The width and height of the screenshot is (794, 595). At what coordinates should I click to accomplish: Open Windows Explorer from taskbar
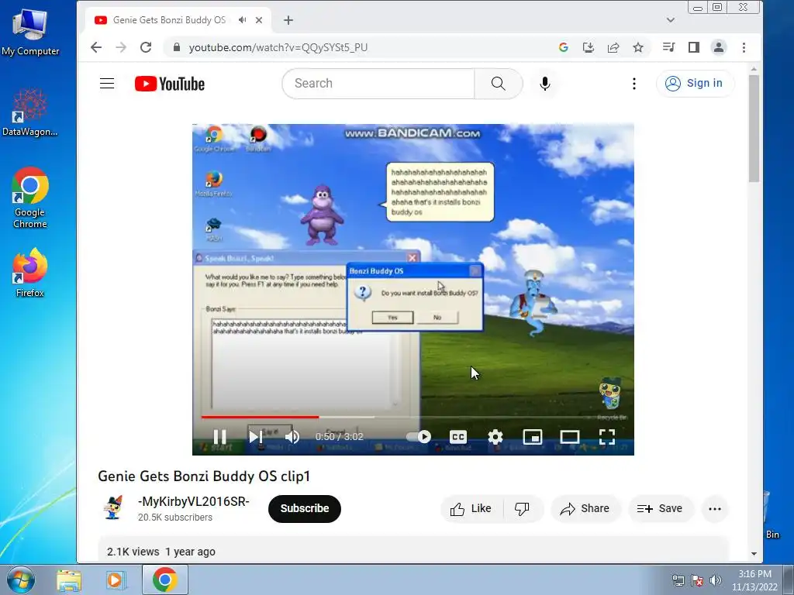click(69, 580)
